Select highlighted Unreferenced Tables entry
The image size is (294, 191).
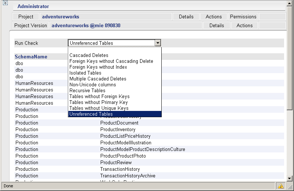(x=115, y=114)
